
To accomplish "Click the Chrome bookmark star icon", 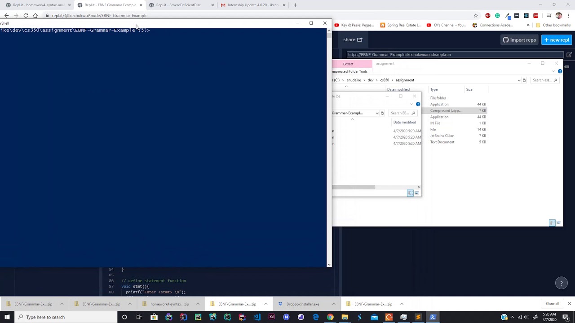I will [x=476, y=16].
